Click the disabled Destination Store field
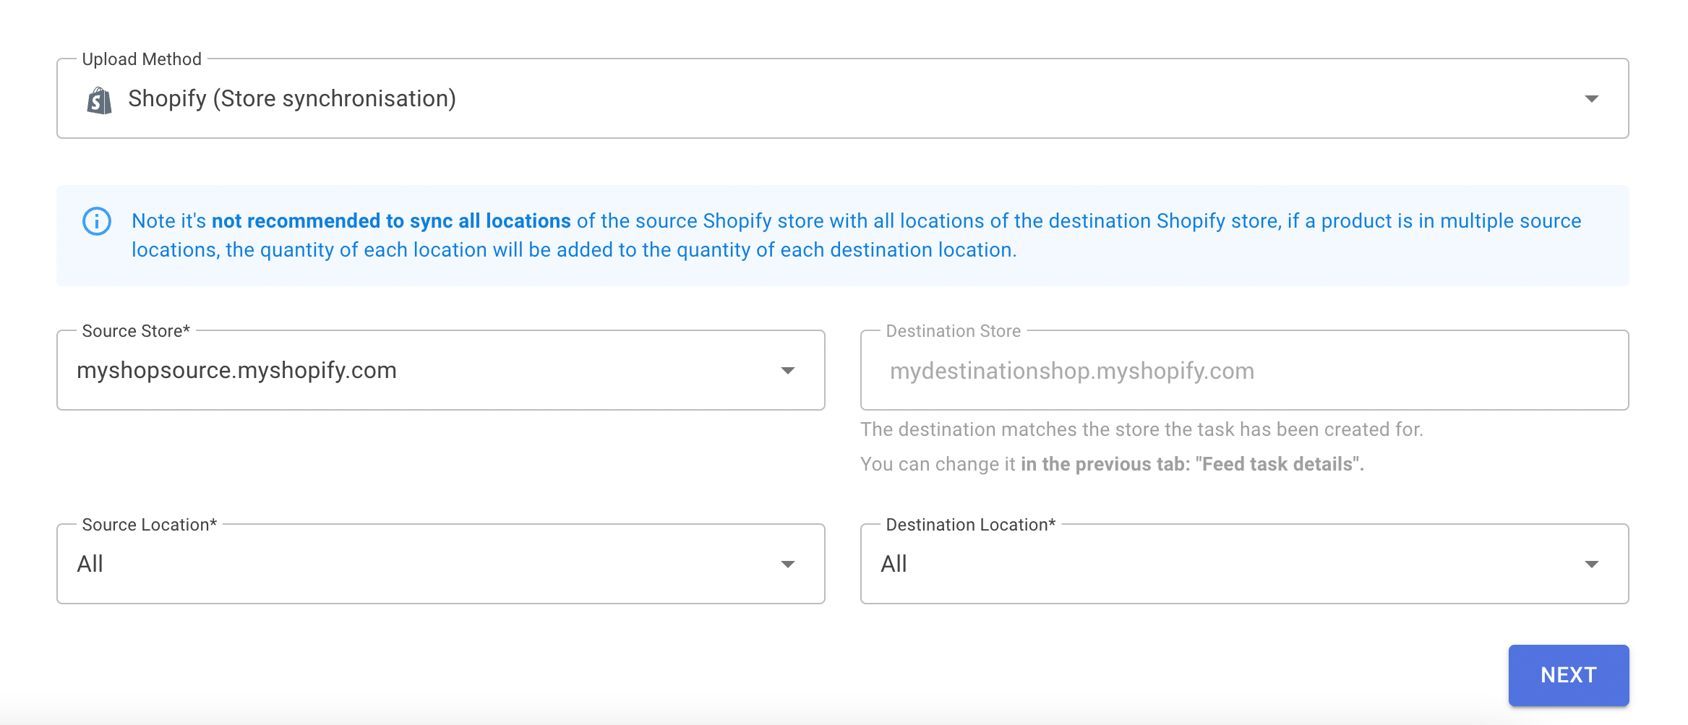 point(1244,371)
